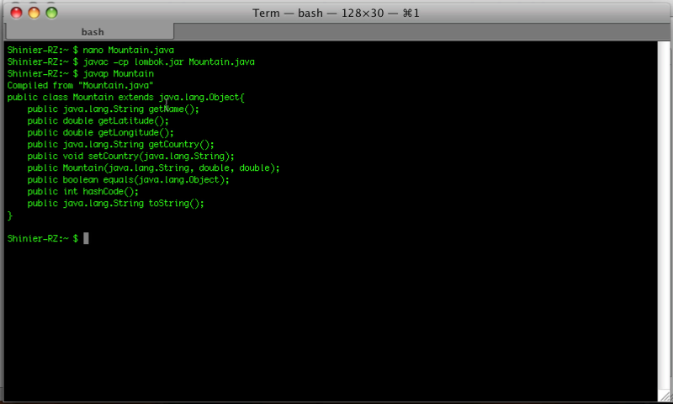Screen dimensions: 673x404
Task: Click the getLongitude() method line
Action: click(x=101, y=133)
